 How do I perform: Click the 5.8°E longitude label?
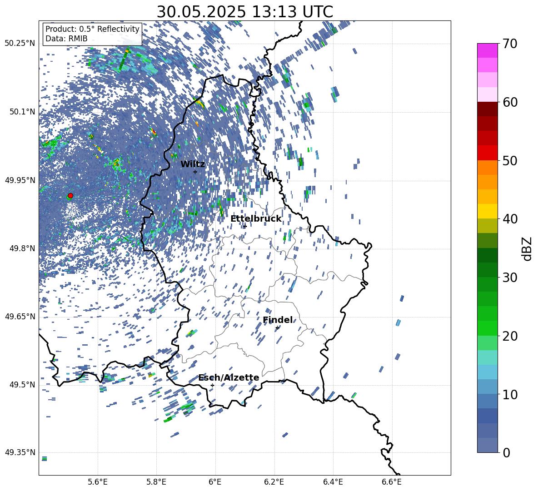[156, 482]
